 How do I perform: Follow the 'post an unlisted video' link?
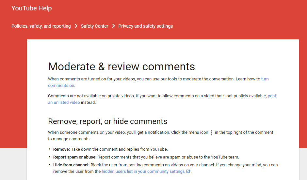pos(64,102)
